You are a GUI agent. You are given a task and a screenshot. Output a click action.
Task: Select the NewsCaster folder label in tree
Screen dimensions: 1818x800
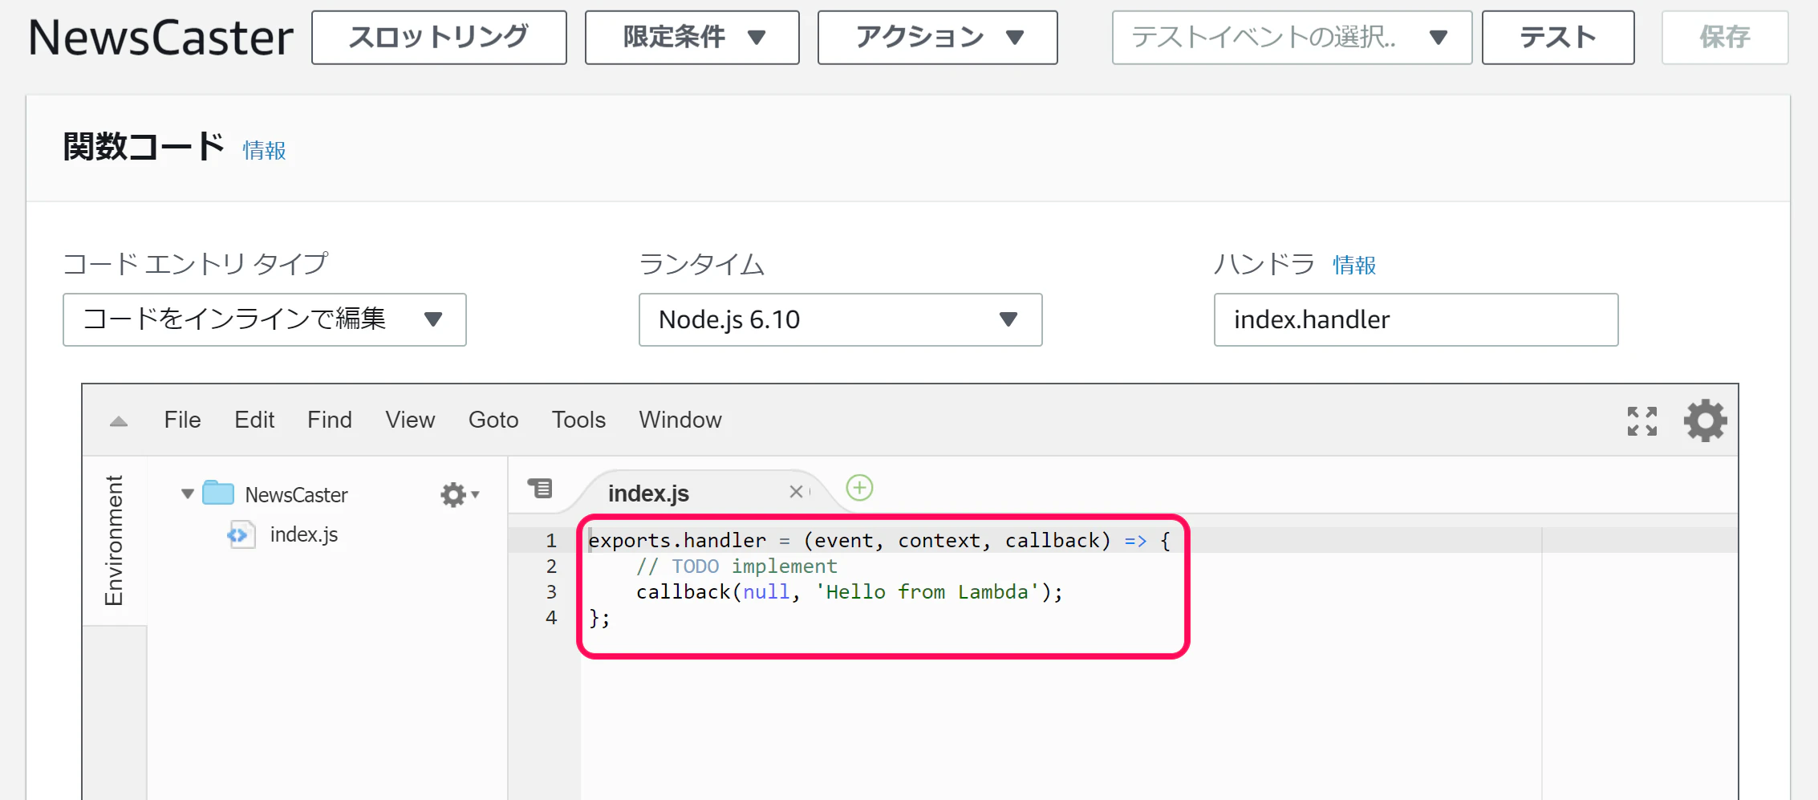pos(296,494)
